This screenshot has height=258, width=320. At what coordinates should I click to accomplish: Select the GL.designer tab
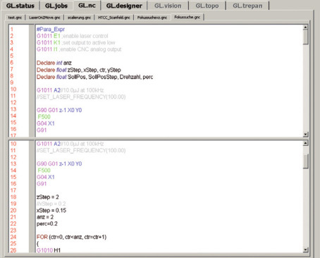[124, 6]
